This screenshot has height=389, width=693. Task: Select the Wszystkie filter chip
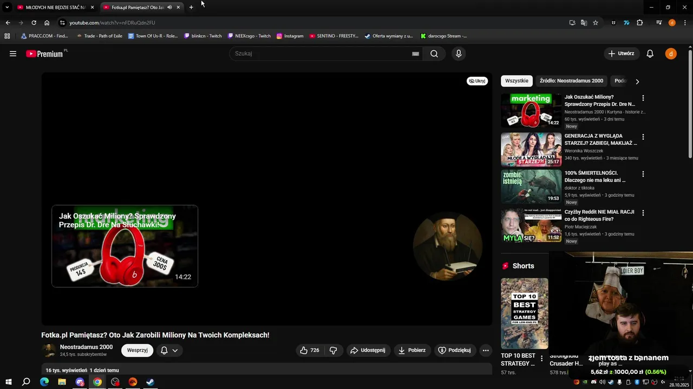click(517, 81)
